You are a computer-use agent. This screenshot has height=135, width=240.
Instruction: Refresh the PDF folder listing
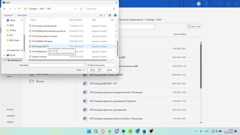click(x=81, y=9)
